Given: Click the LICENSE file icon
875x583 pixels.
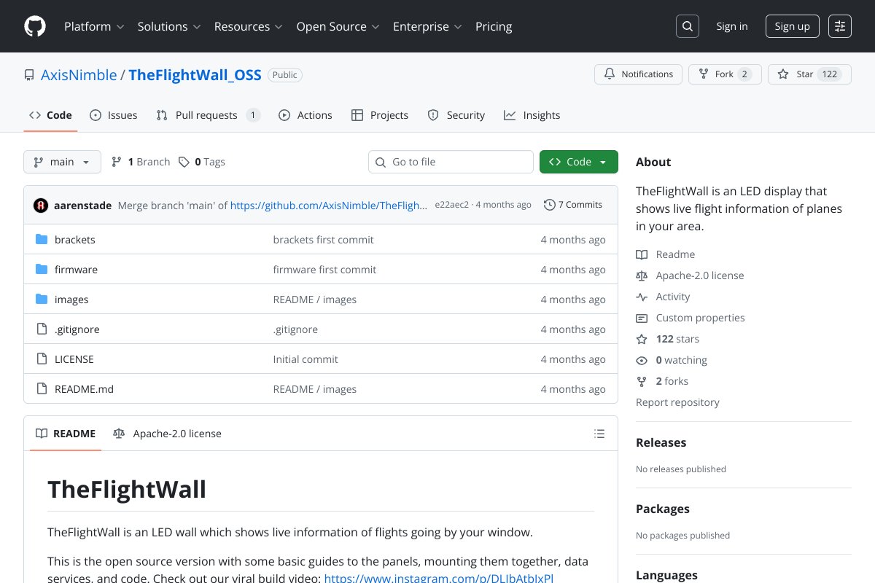Looking at the screenshot, I should [x=42, y=359].
